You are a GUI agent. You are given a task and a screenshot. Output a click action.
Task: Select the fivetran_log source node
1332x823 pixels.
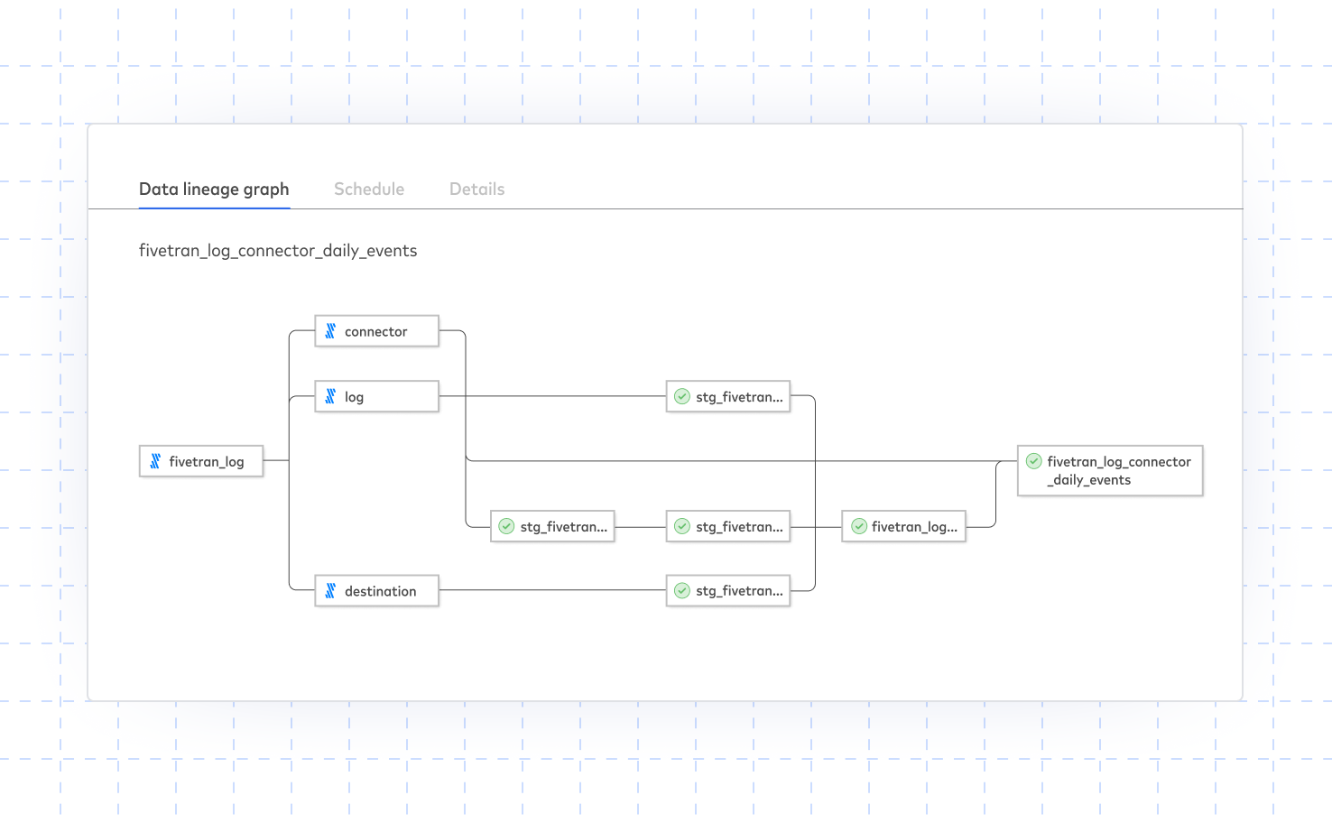point(201,461)
